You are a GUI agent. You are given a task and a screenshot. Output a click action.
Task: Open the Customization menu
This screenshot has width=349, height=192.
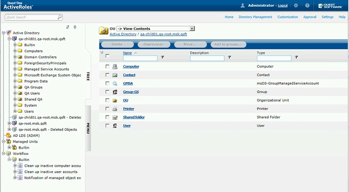coord(287,17)
